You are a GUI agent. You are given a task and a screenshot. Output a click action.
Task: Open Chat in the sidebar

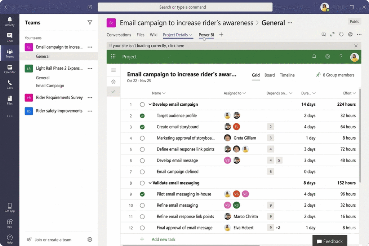coord(10,37)
